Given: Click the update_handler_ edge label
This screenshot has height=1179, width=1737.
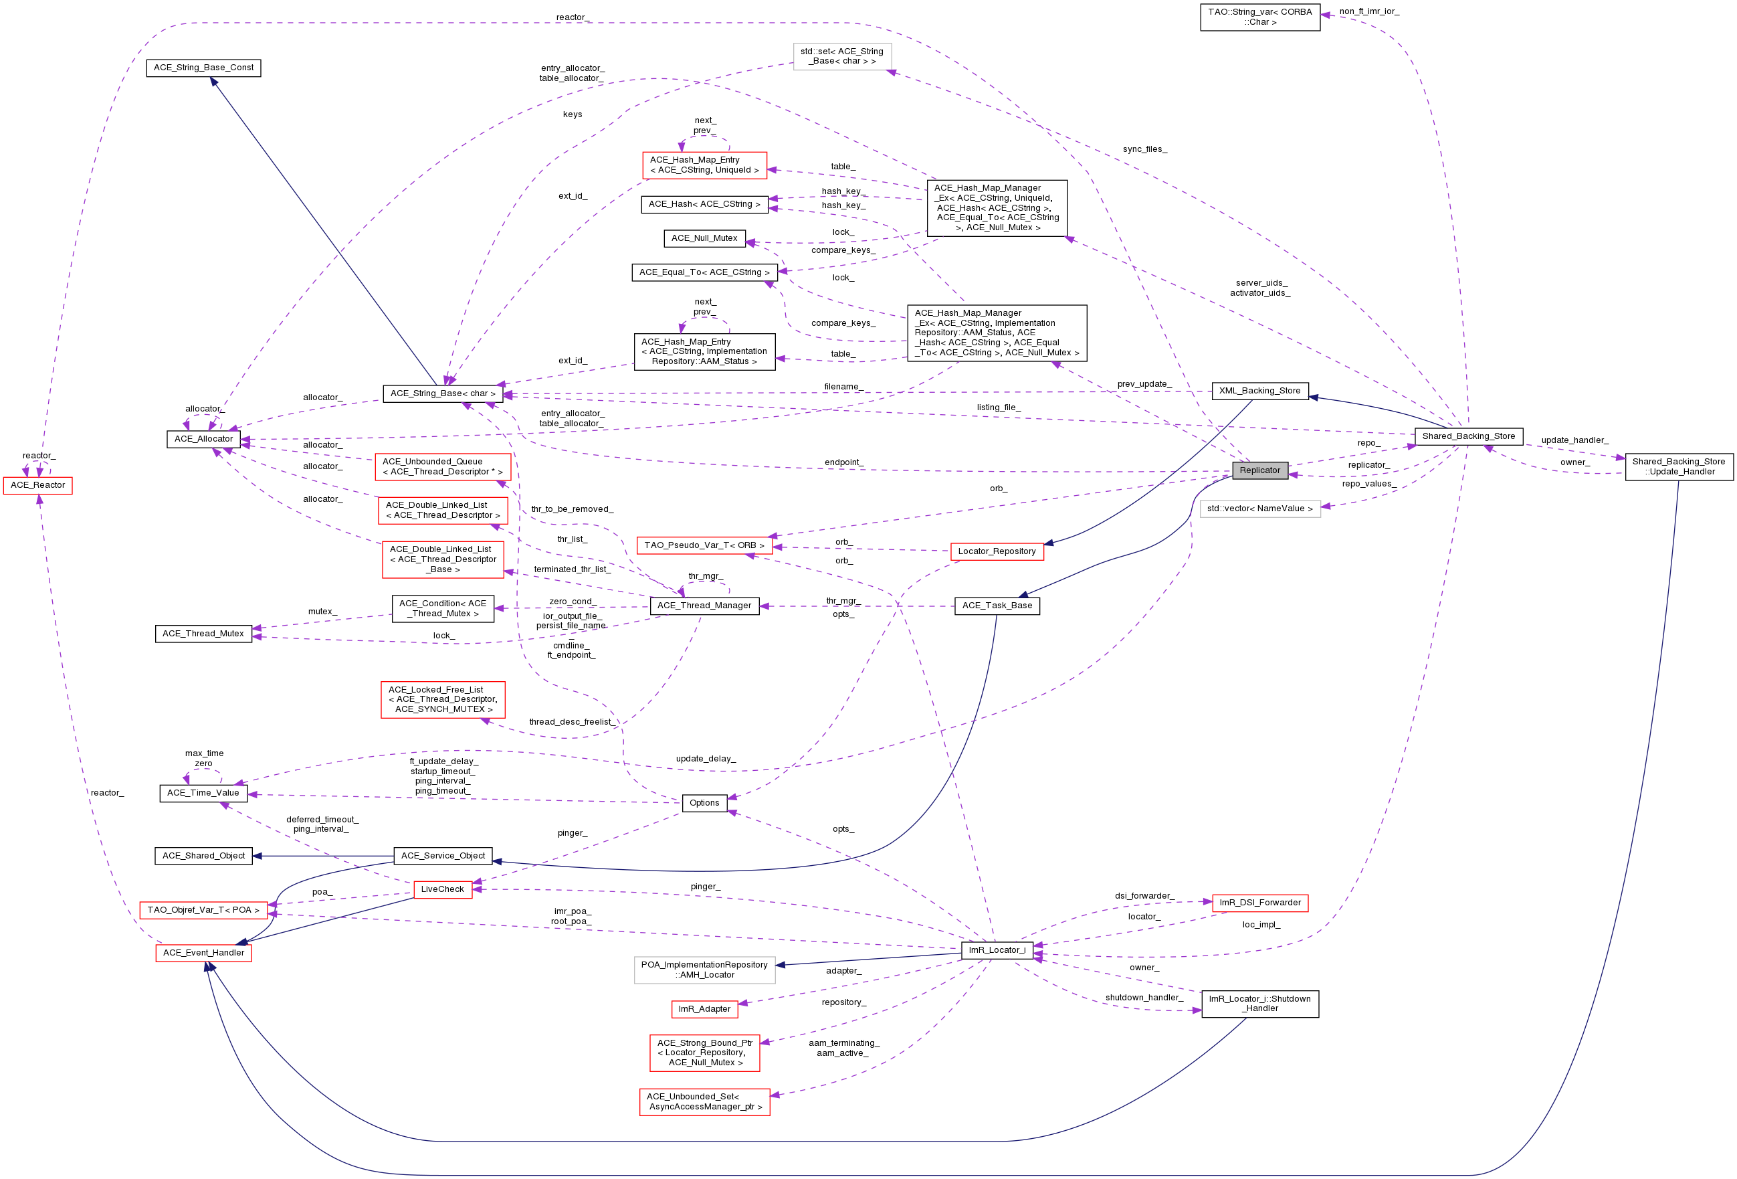Looking at the screenshot, I should pos(1575,440).
